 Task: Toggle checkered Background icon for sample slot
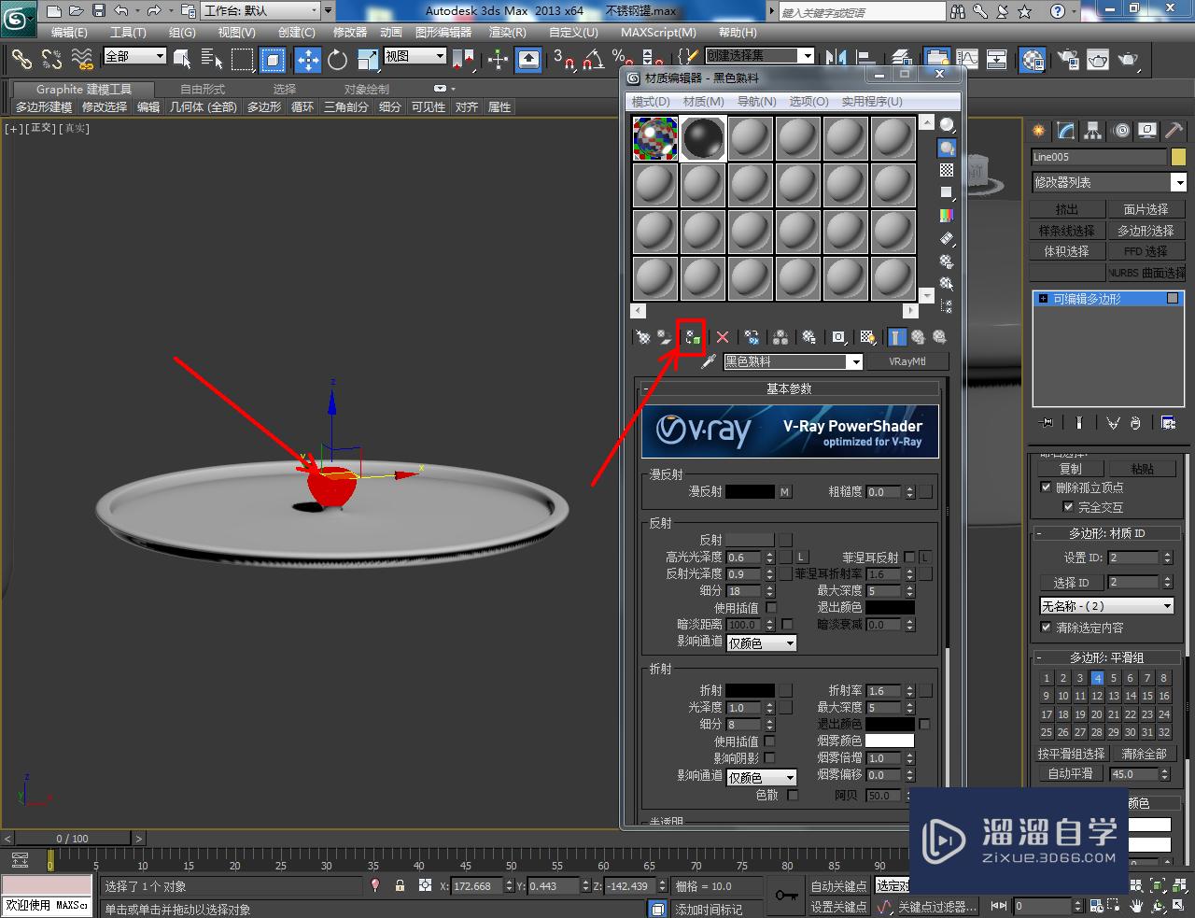pyautogui.click(x=947, y=170)
